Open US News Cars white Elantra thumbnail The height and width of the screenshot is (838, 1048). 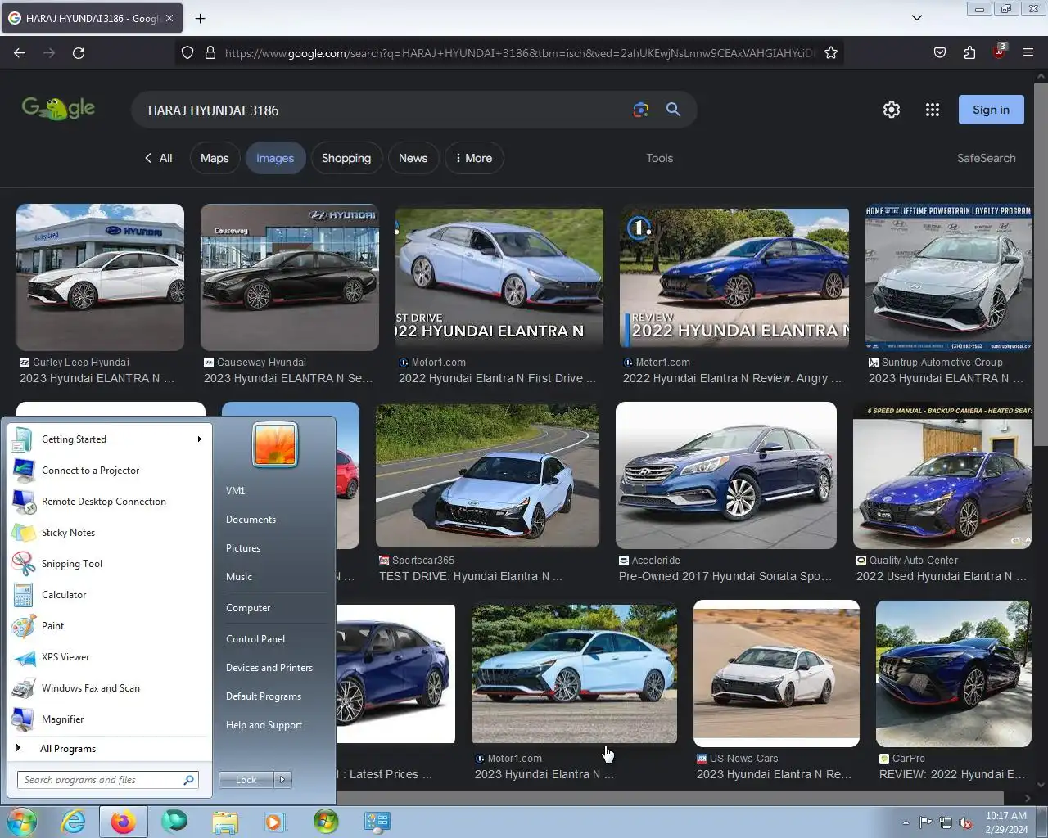776,674
